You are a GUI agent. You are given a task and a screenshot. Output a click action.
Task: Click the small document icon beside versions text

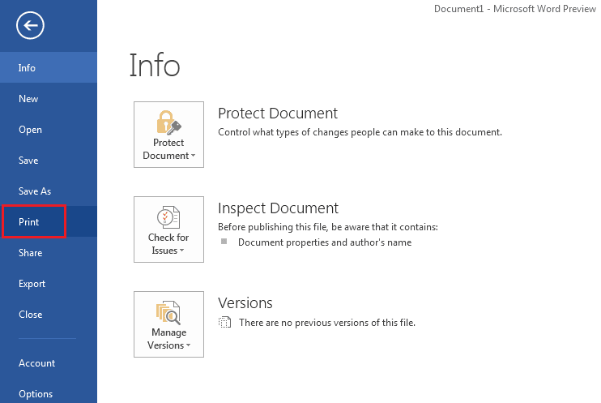pyautogui.click(x=225, y=322)
